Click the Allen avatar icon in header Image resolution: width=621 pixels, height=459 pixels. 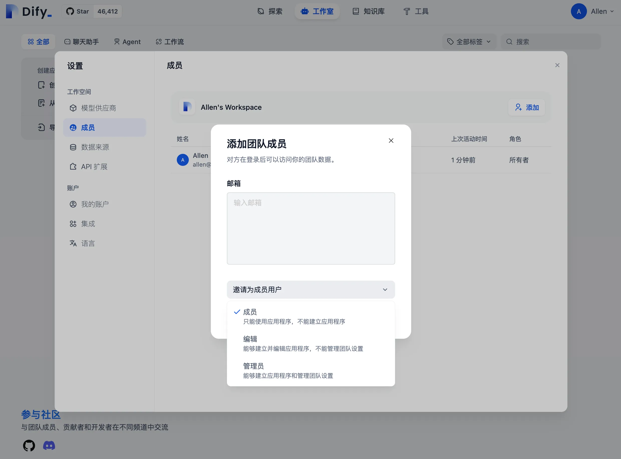pos(578,11)
